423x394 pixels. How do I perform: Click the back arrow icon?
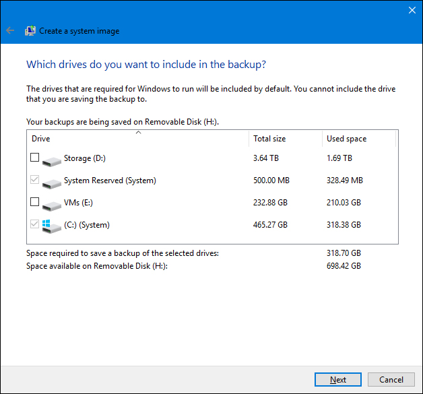[10, 31]
